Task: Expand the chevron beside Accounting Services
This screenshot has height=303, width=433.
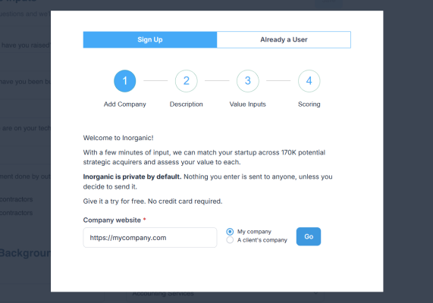Action: tap(315, 293)
